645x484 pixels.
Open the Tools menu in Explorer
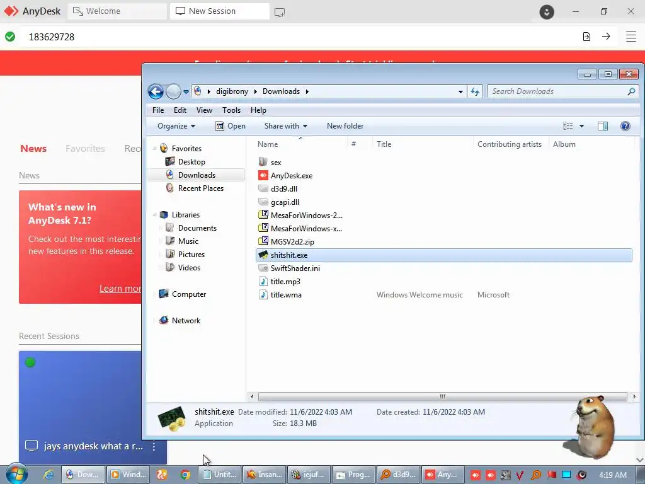pyautogui.click(x=231, y=110)
